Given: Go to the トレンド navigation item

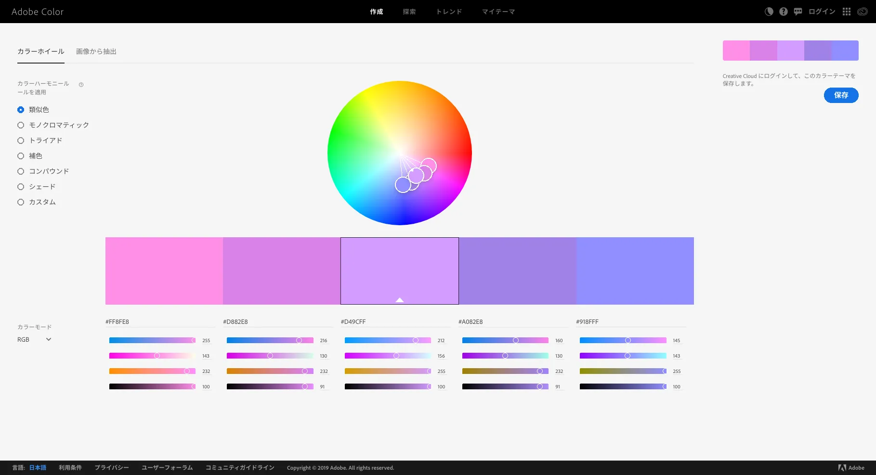Looking at the screenshot, I should tap(449, 12).
